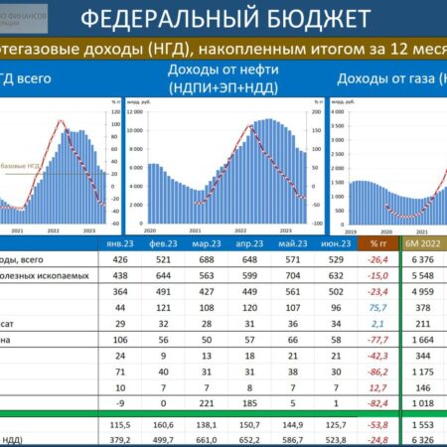Click the '6 376' total cell
Image resolution: width=447 pixels, height=447 pixels.
click(423, 259)
